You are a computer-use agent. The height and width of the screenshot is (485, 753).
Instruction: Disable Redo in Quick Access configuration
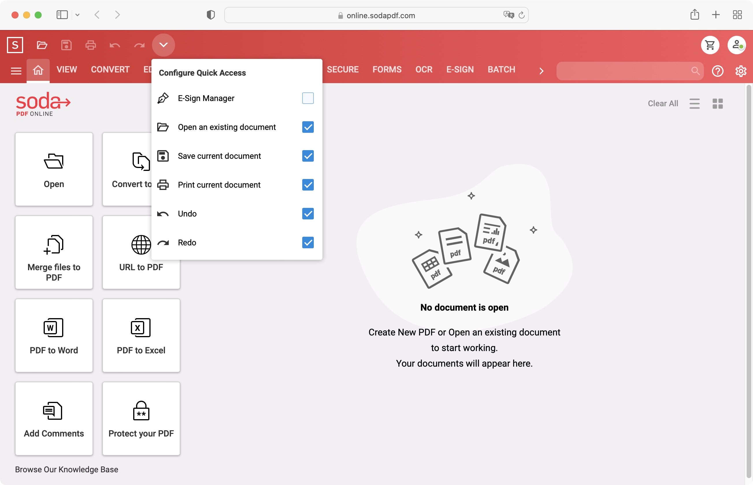coord(308,242)
